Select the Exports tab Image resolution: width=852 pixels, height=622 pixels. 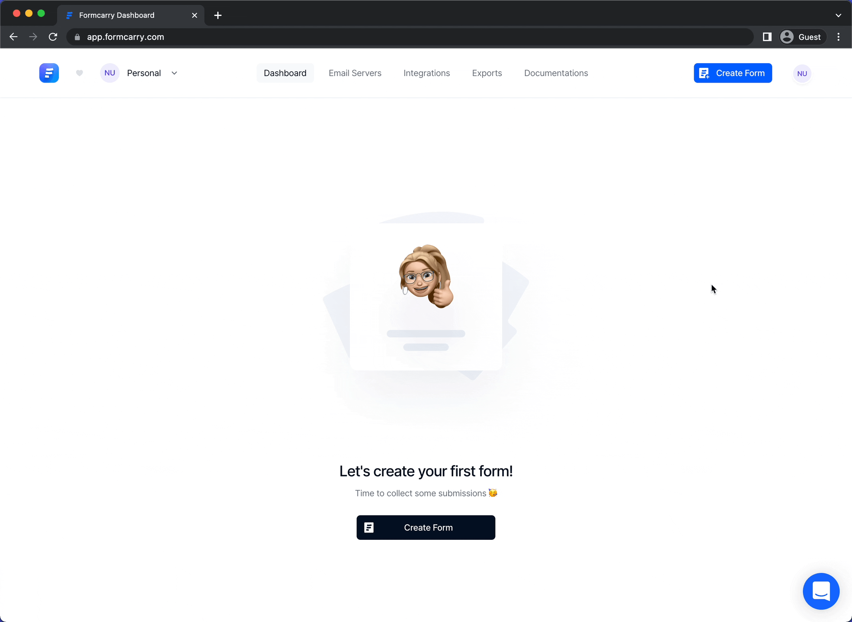(487, 73)
